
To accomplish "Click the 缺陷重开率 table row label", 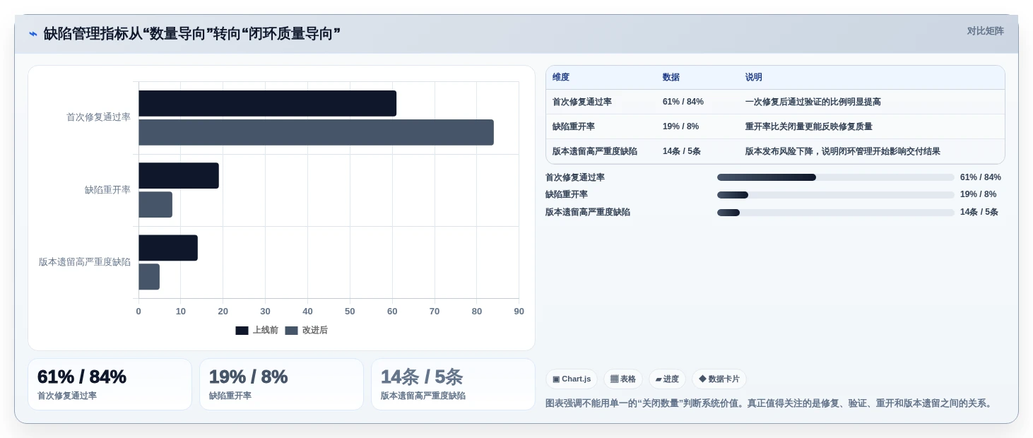I will 574,126.
